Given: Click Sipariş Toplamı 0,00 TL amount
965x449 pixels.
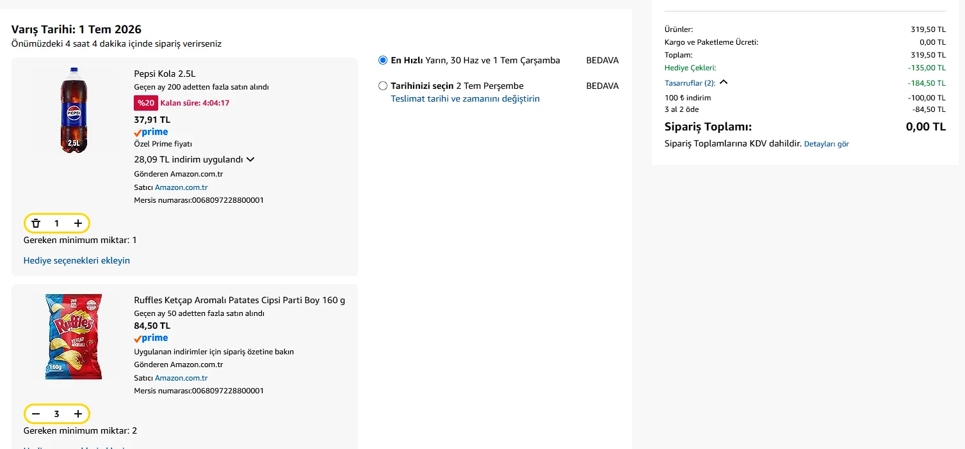Looking at the screenshot, I should (926, 127).
